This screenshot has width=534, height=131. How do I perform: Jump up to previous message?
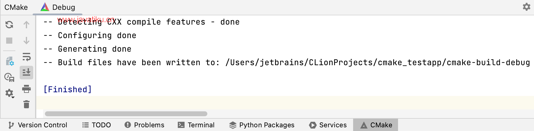pyautogui.click(x=26, y=25)
